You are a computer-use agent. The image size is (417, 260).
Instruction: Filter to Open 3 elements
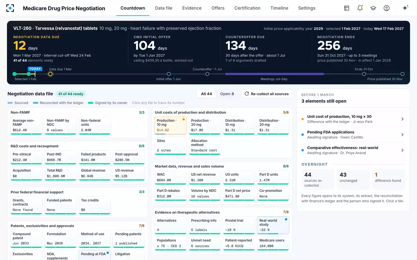point(227,94)
